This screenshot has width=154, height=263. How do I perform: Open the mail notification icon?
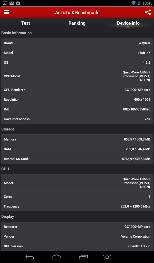pos(12,3)
